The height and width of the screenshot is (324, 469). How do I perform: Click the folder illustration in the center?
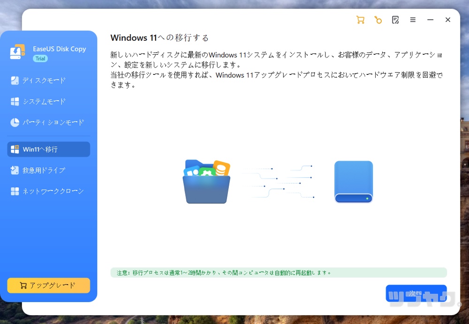206,182
